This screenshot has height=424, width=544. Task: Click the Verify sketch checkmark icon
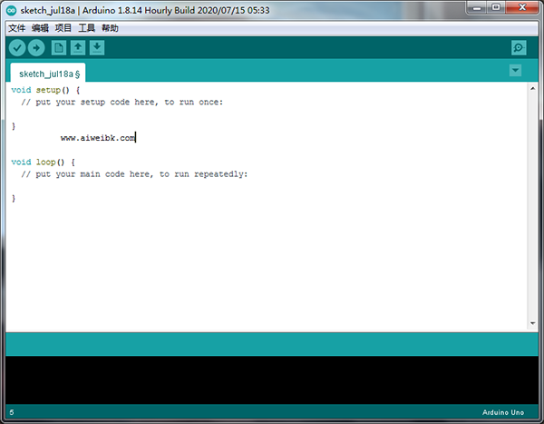coord(17,48)
